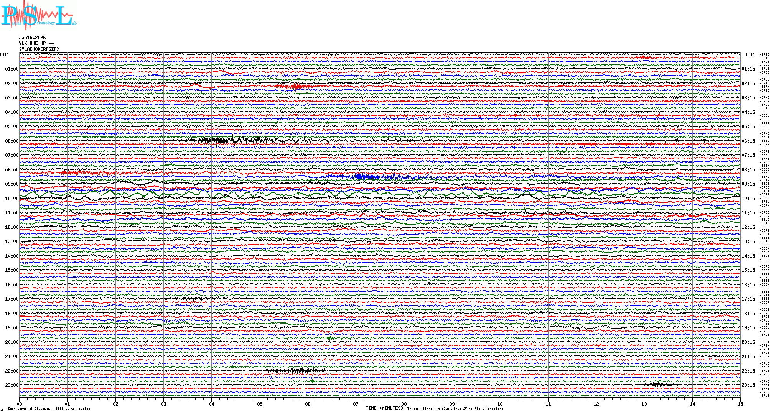Click the (VLACHOKERASIA) station name
Screen dimensions: 771x414
click(x=39, y=49)
